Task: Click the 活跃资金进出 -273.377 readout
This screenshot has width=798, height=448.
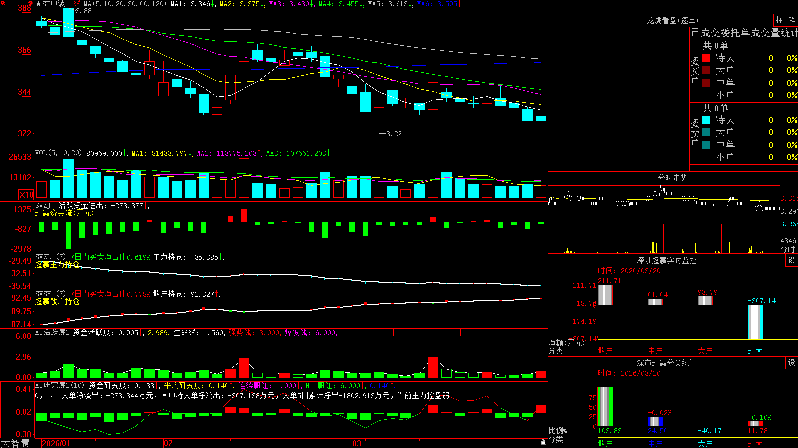Action: pos(104,205)
